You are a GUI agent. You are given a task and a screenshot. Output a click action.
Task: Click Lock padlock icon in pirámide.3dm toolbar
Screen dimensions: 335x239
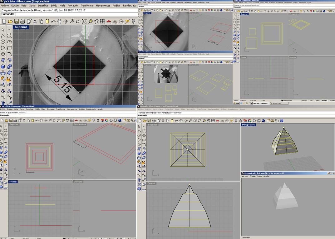tap(241, 121)
